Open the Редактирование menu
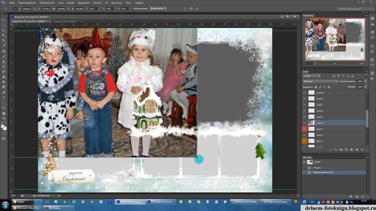 tap(26, 3)
